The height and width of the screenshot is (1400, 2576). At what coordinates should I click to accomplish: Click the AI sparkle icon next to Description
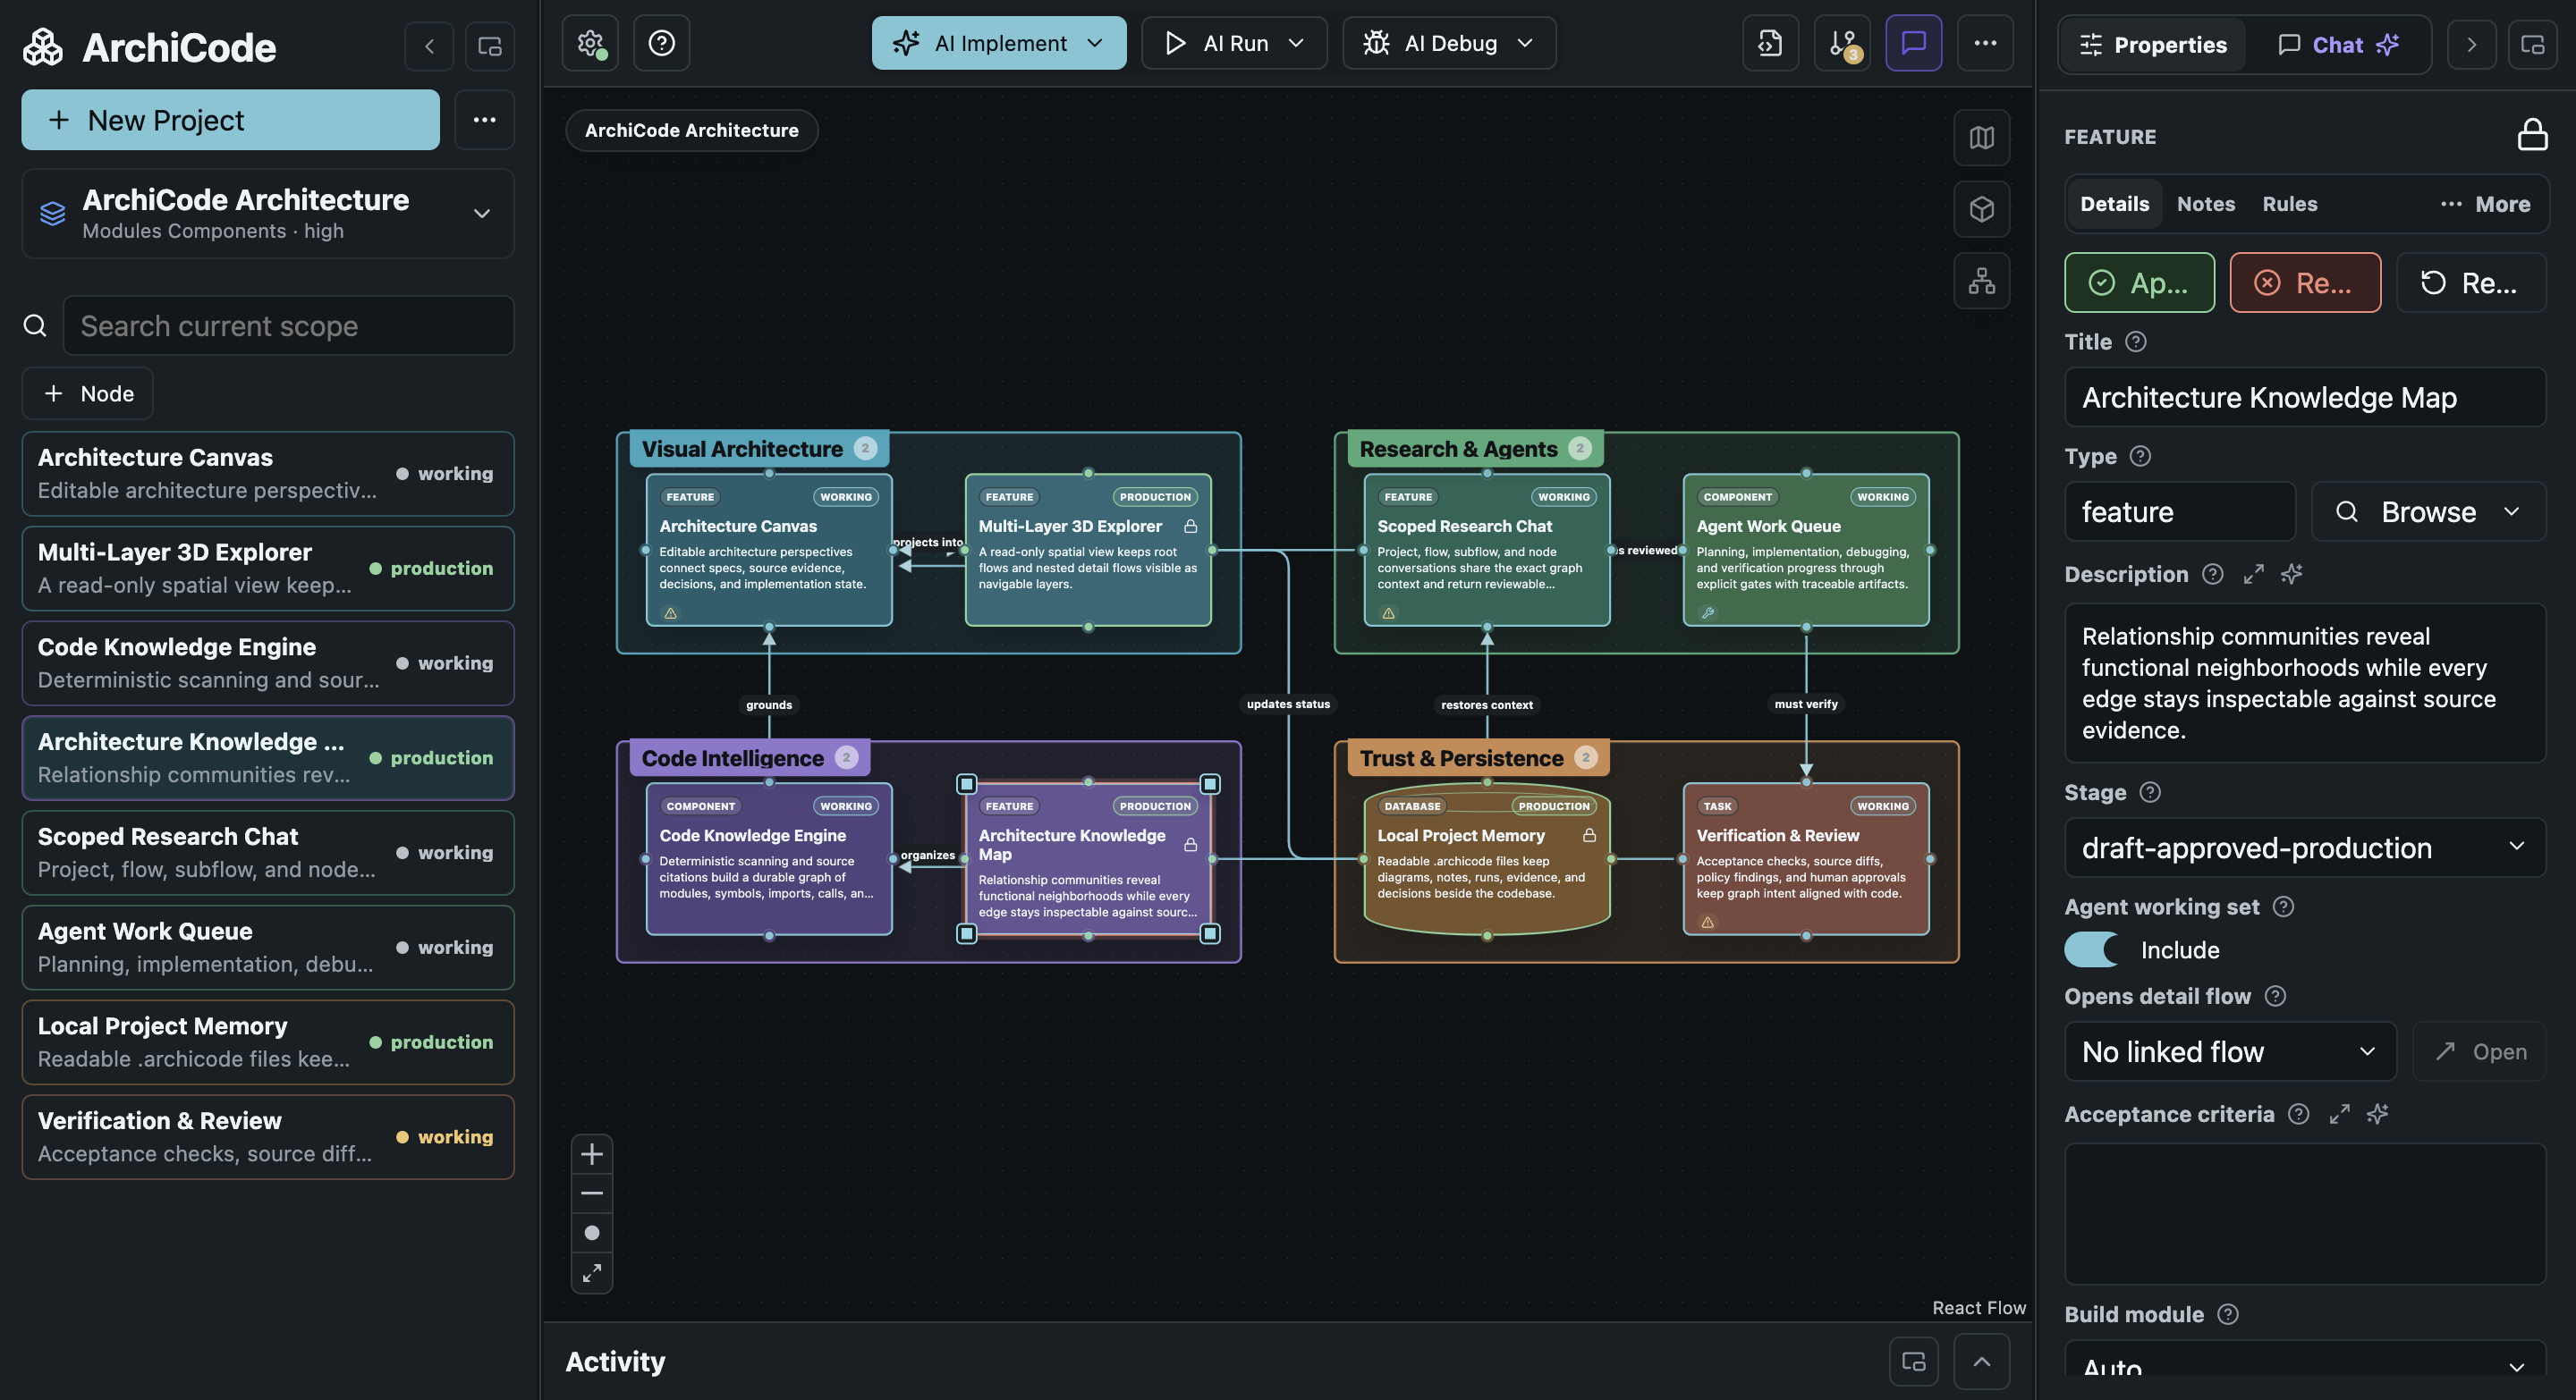point(2291,575)
